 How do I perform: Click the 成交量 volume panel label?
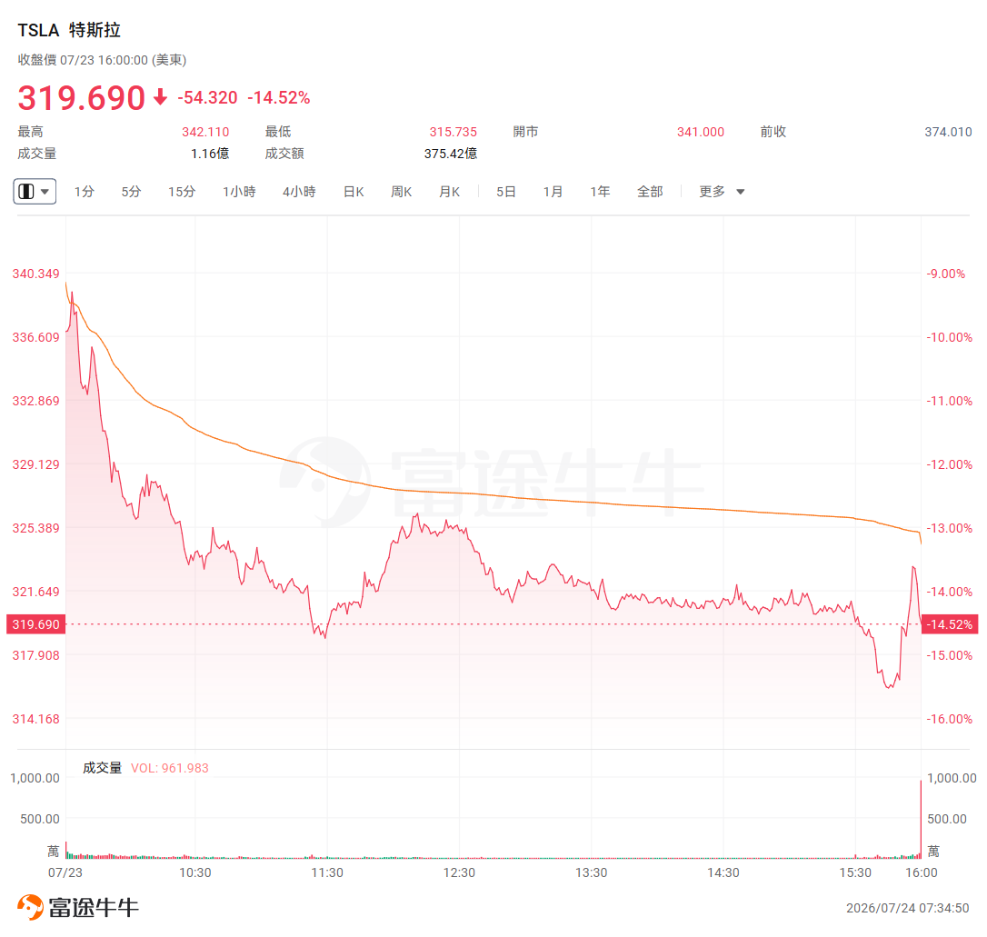click(102, 768)
